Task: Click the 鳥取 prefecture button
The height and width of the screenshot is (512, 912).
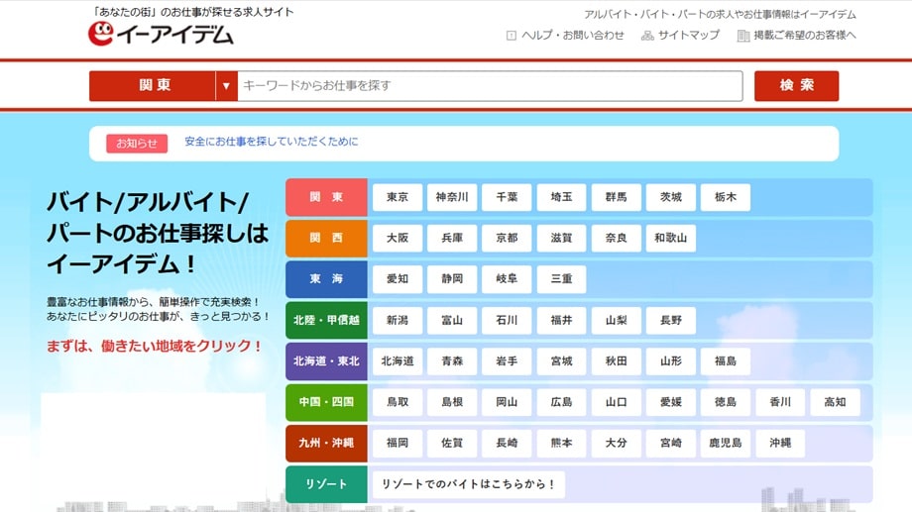Action: (x=398, y=402)
